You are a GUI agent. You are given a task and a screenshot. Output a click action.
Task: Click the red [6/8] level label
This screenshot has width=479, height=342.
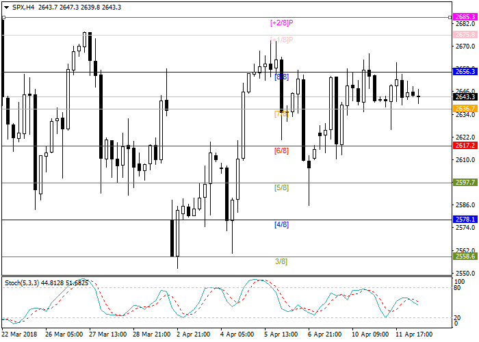281,150
